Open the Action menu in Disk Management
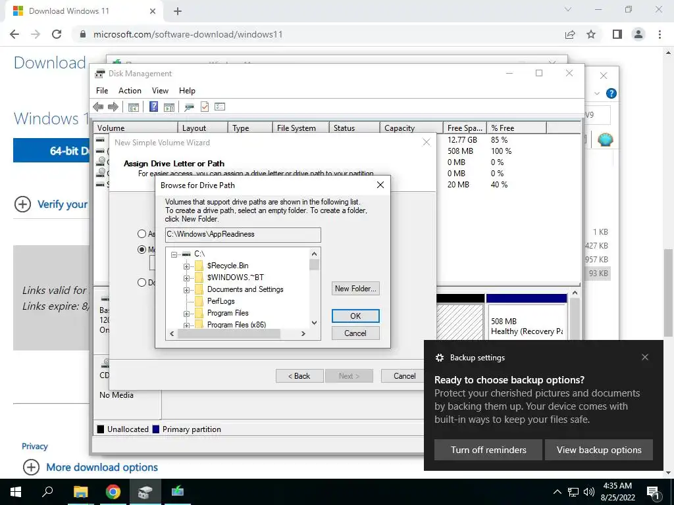Image resolution: width=674 pixels, height=505 pixels. 130,91
